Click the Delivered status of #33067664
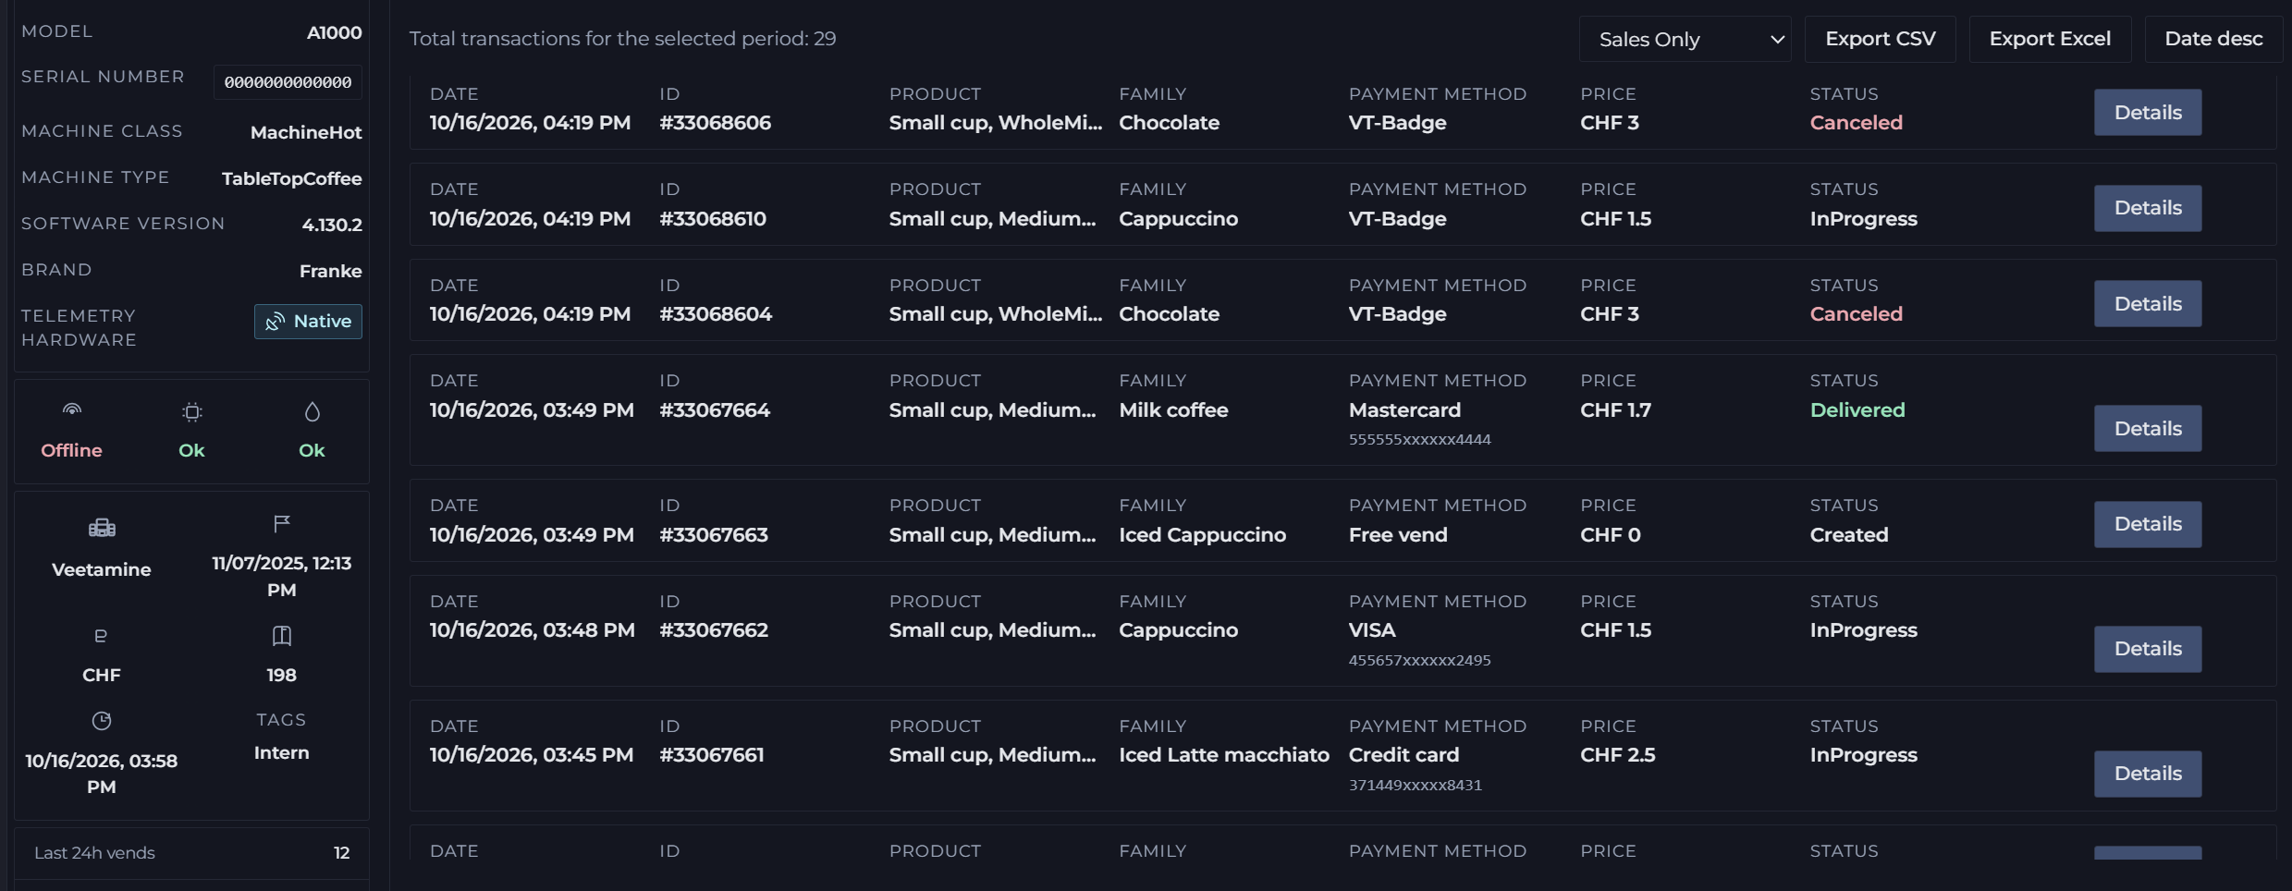The height and width of the screenshot is (891, 2292). 1857,409
